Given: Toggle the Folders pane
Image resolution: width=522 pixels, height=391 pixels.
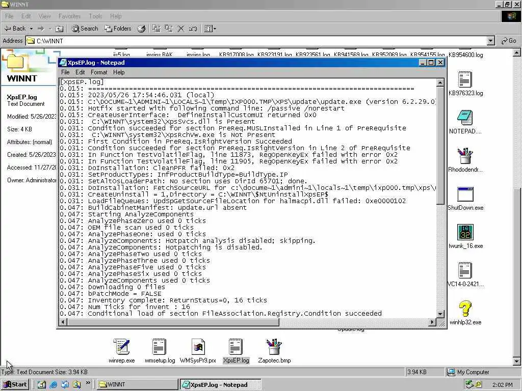Looking at the screenshot, I should (x=118, y=29).
